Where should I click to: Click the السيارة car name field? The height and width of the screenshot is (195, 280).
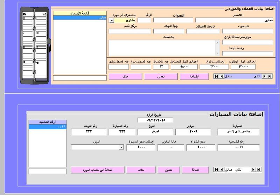click(239, 132)
